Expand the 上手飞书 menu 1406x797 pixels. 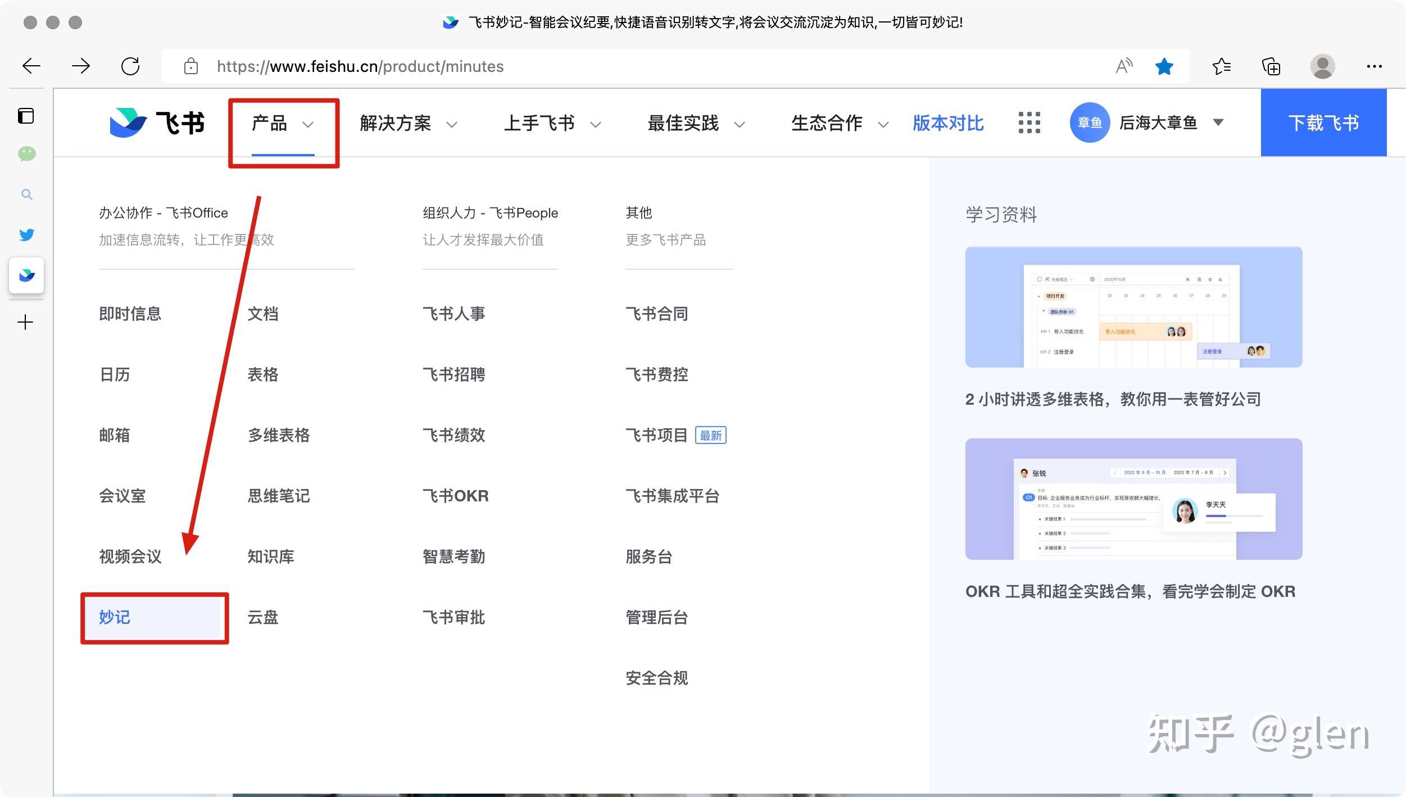[552, 124]
